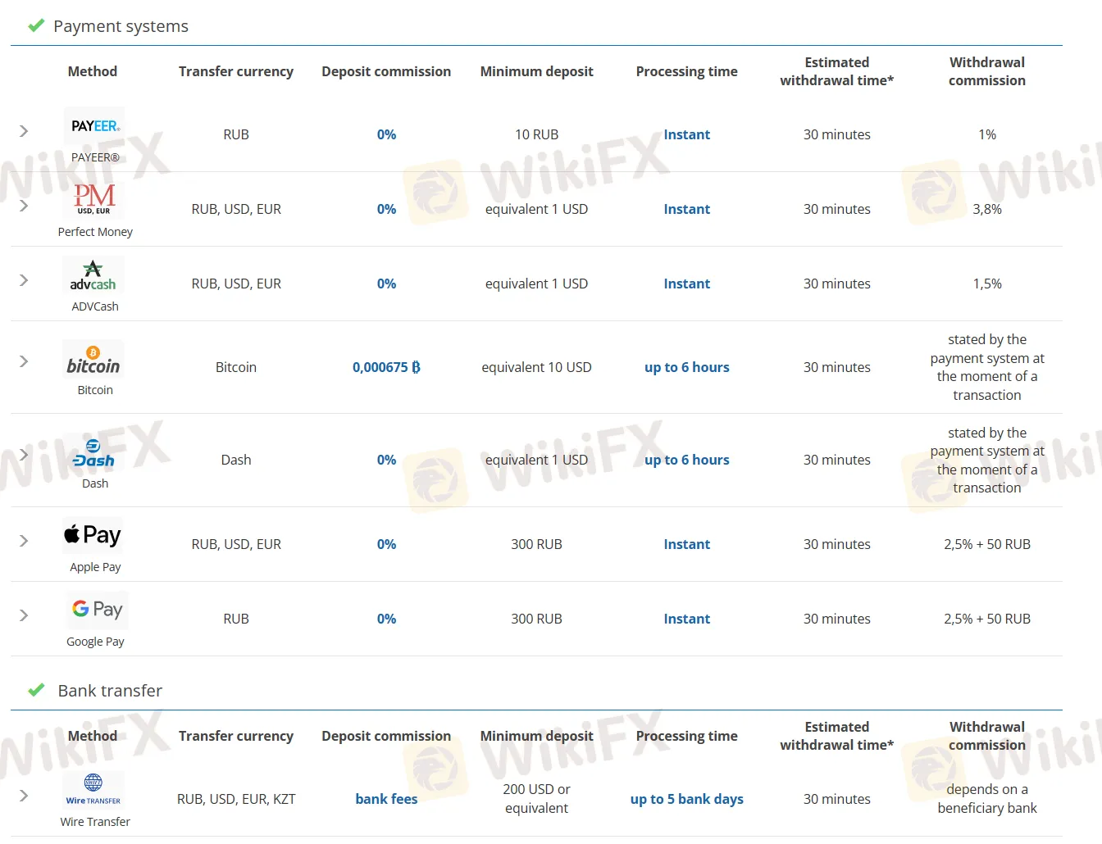The width and height of the screenshot is (1102, 844).
Task: Toggle the checkmark beside Payment systems
Action: click(x=35, y=25)
